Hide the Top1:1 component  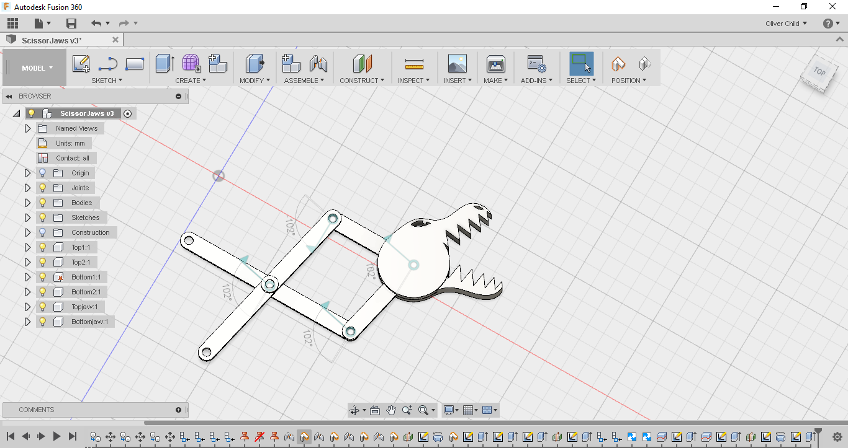click(43, 247)
